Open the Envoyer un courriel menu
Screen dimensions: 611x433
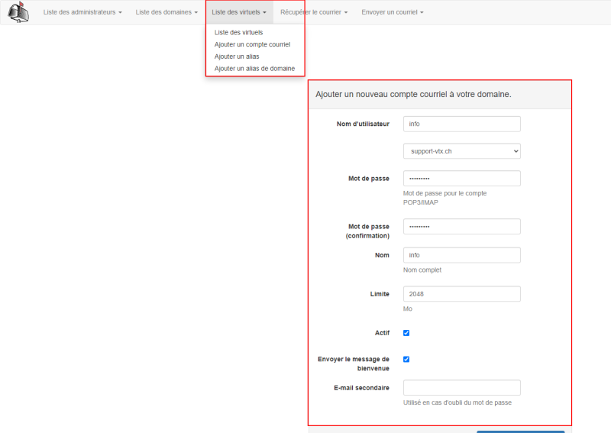[392, 12]
